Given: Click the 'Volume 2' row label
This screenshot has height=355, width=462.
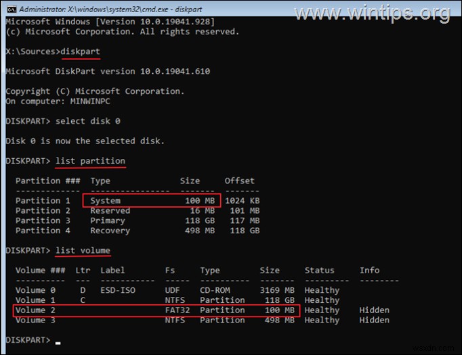Looking at the screenshot, I should 35,310.
